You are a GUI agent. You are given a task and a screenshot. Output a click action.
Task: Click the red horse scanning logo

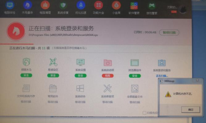click(x=16, y=31)
